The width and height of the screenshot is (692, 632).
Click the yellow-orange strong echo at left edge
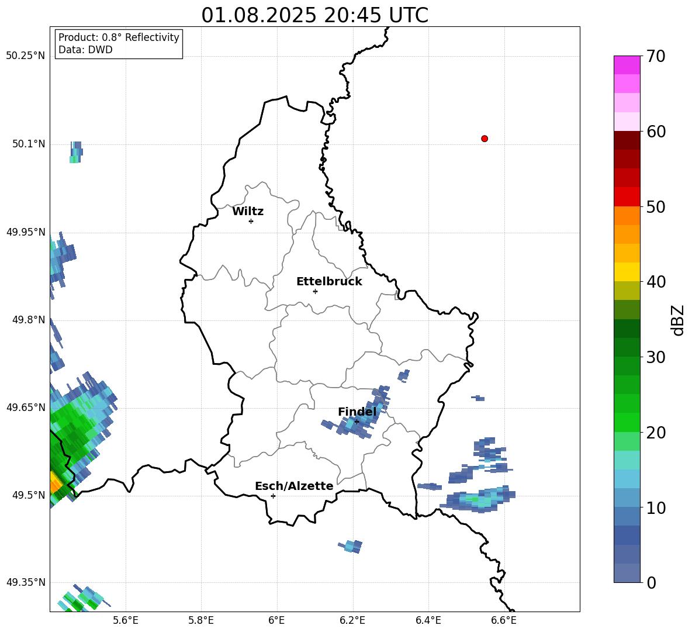(55, 483)
